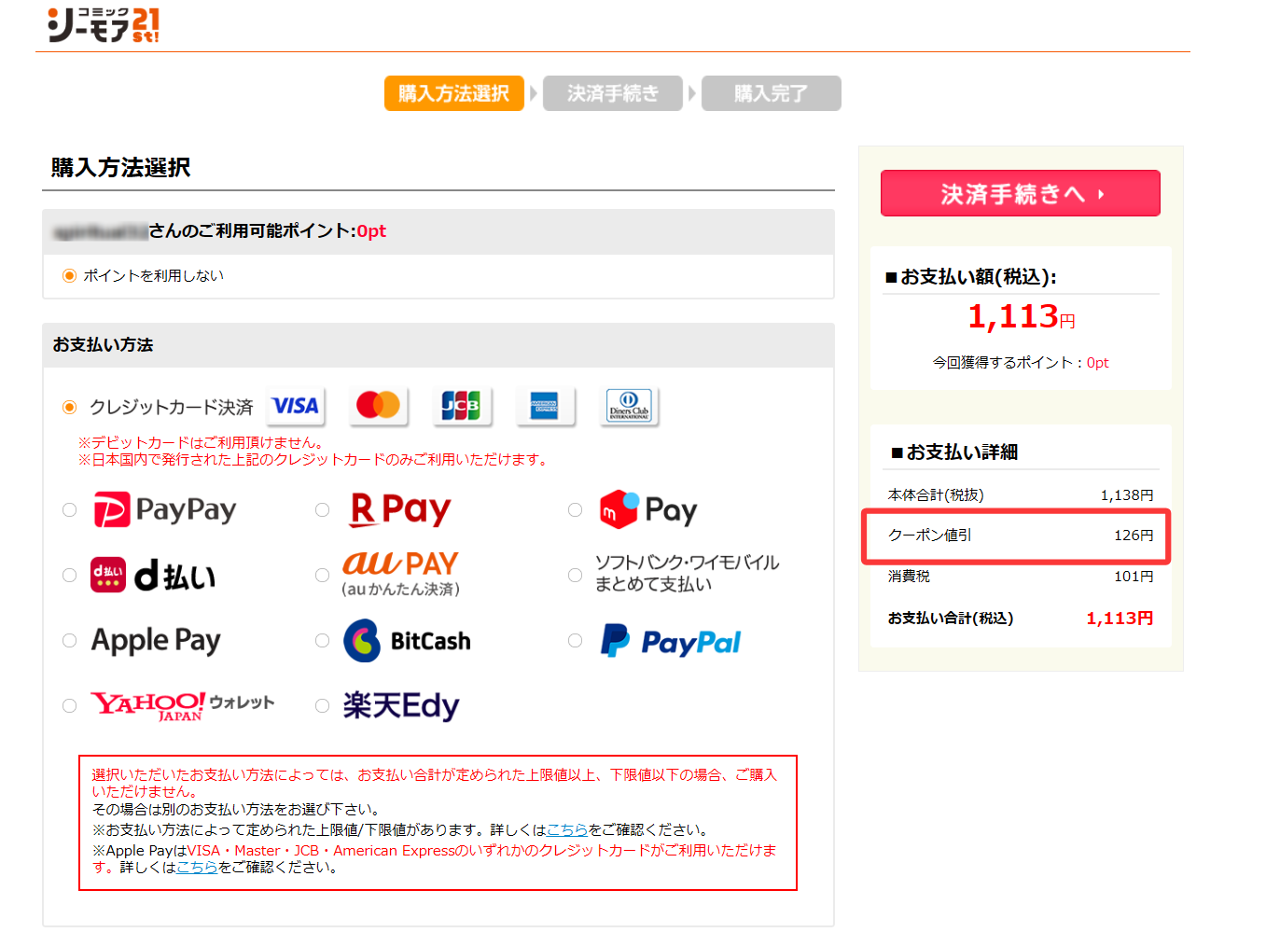This screenshot has width=1266, height=946.
Task: Click the 決済手続き step tab
Action: pos(613,93)
